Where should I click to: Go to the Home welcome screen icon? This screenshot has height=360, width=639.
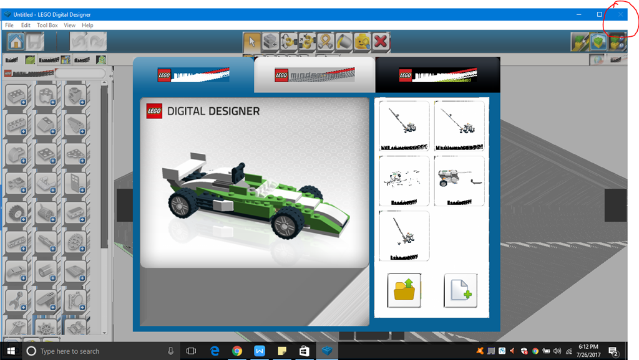16,42
